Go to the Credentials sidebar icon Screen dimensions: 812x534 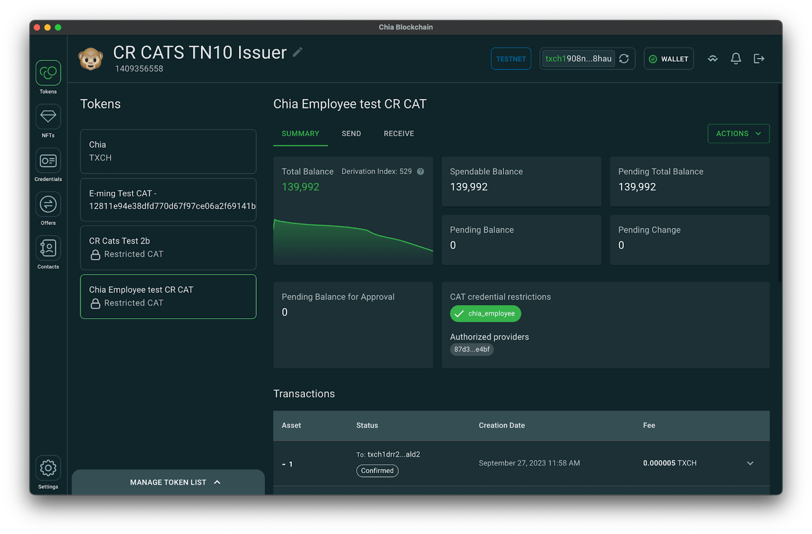[x=48, y=161]
